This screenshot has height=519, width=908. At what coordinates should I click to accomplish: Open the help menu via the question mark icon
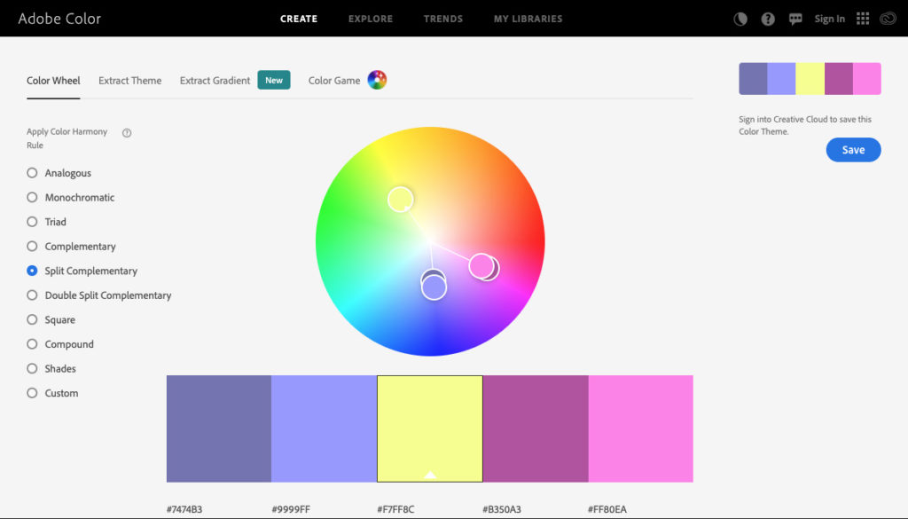[x=768, y=18]
